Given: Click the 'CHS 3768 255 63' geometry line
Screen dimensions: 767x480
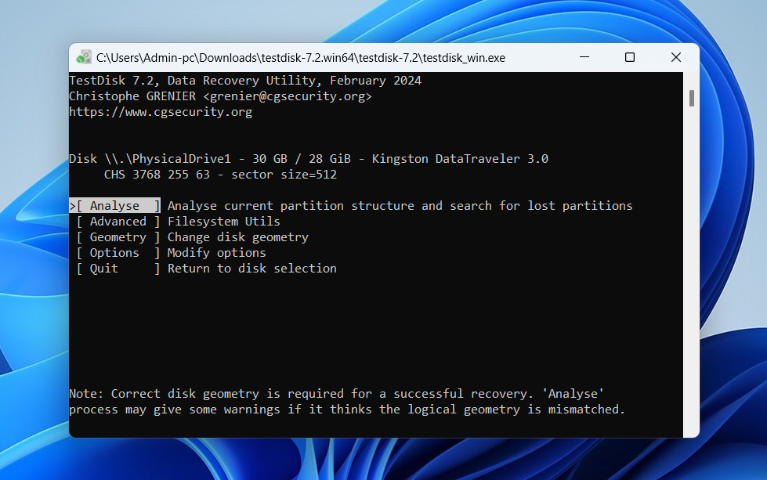Looking at the screenshot, I should pyautogui.click(x=220, y=175).
